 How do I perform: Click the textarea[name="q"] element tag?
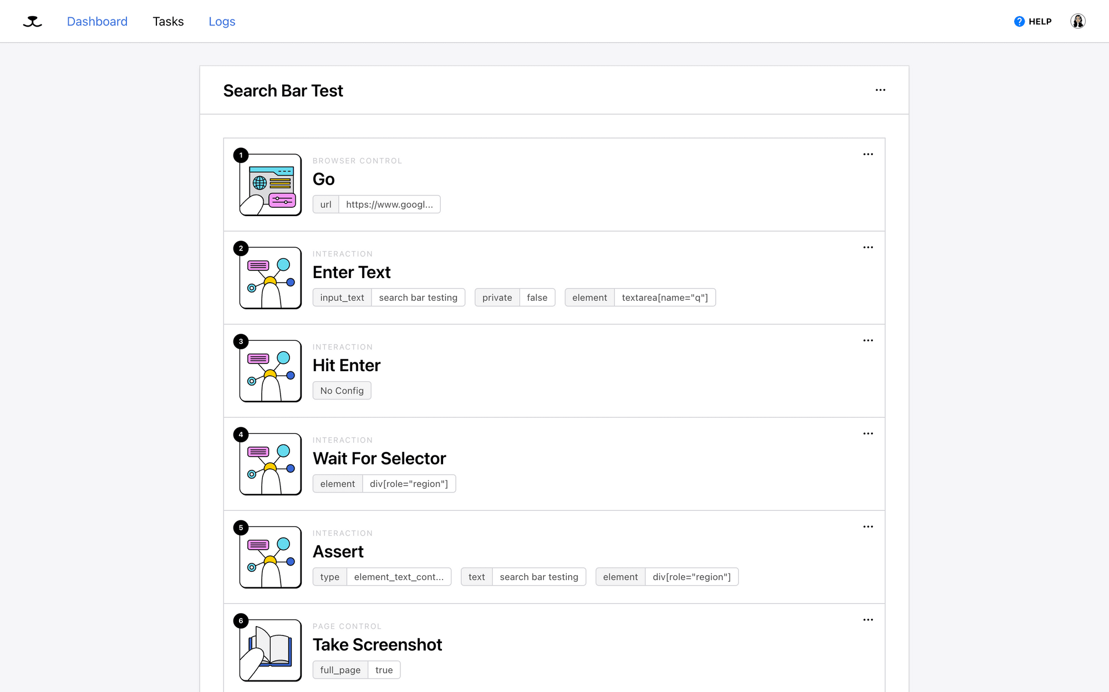(665, 298)
